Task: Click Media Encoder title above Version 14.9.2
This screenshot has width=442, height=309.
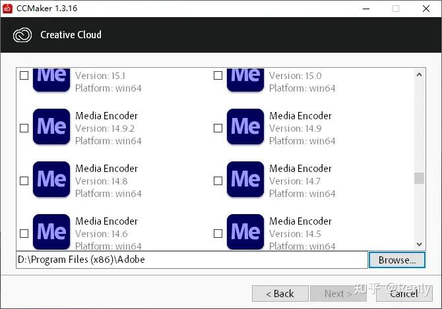Action: [107, 116]
